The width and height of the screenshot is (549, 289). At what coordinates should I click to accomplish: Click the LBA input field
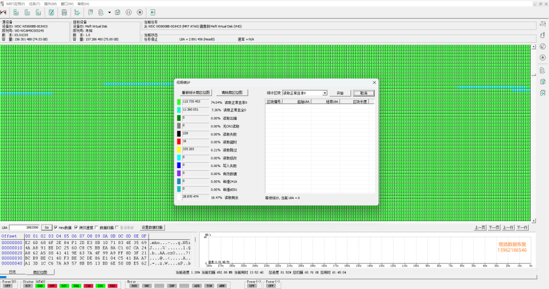pos(24,227)
